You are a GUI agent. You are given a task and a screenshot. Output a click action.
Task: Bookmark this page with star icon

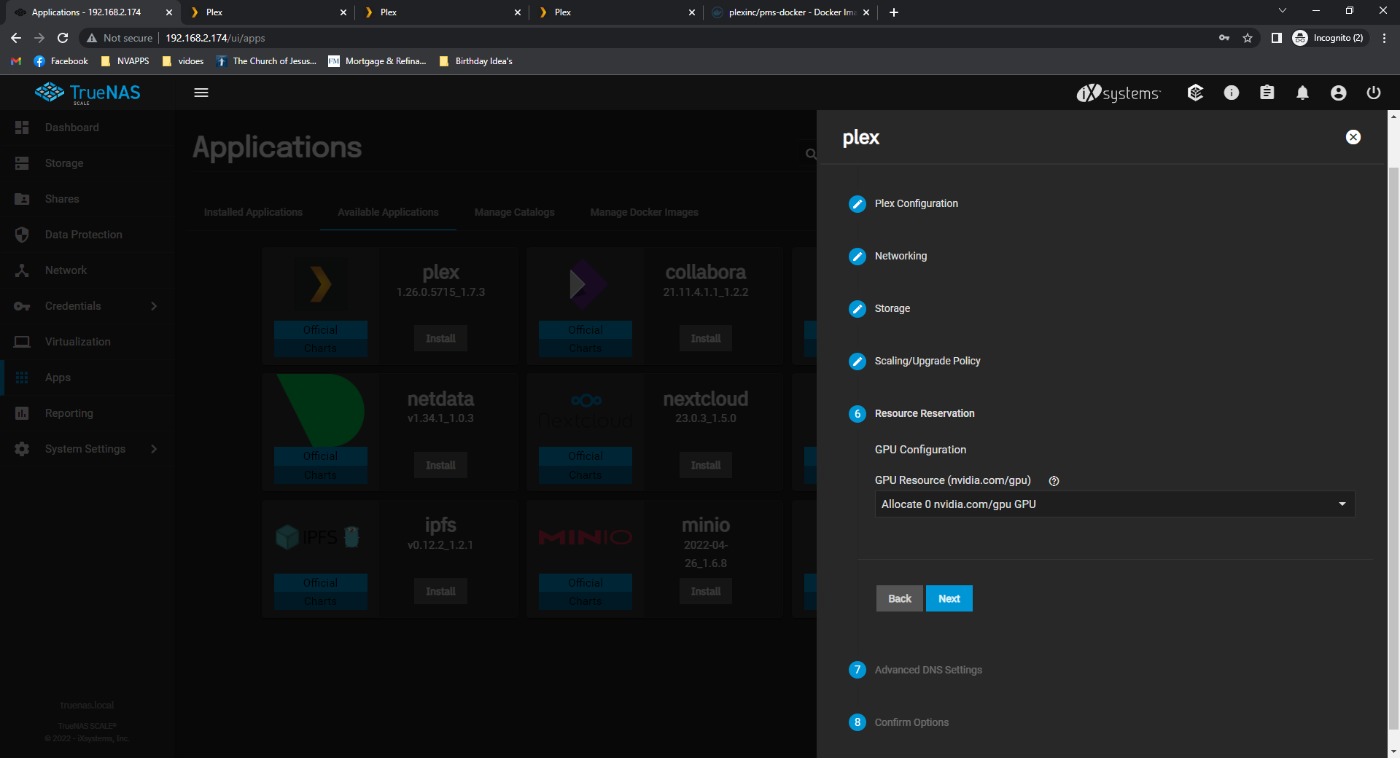pyautogui.click(x=1248, y=38)
